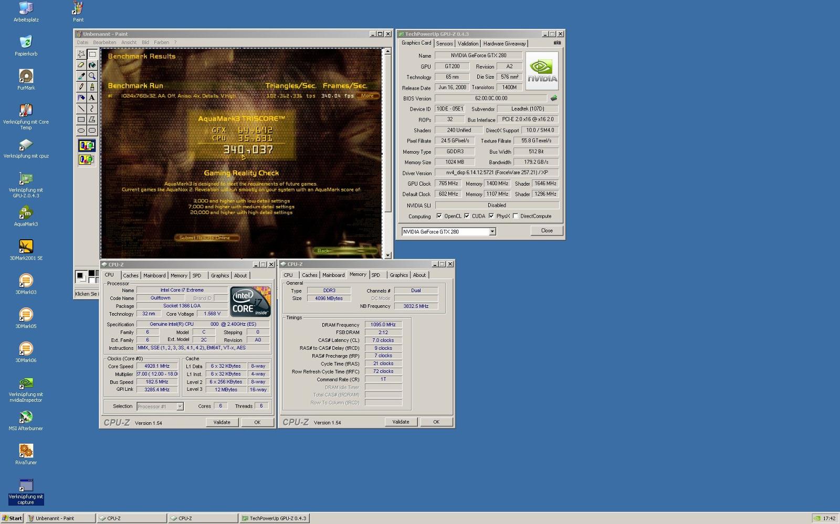Open the RivaTuner desktop icon
Image resolution: width=840 pixels, height=524 pixels.
pos(26,454)
